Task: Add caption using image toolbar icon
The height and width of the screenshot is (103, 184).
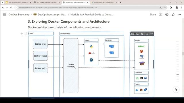Action: (137, 34)
